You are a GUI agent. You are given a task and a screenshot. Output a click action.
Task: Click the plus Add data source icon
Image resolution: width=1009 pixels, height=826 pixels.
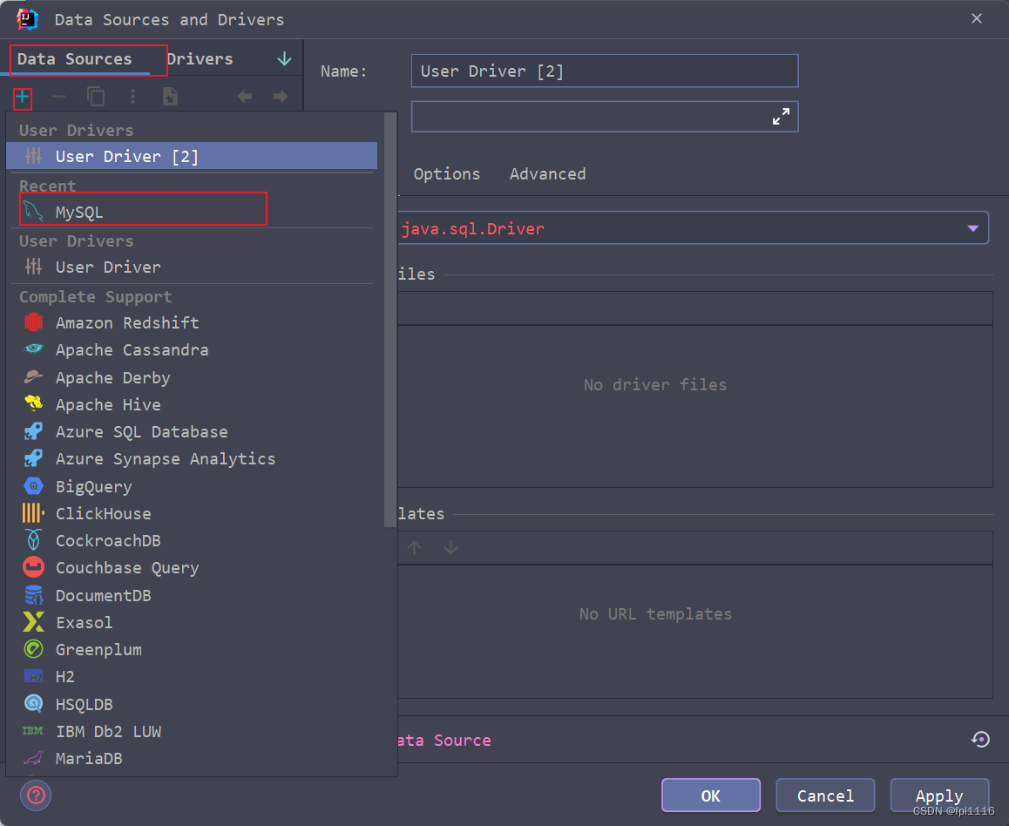(22, 97)
